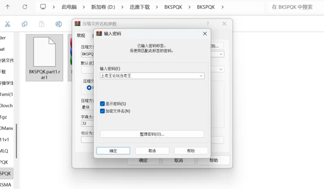Image resolution: width=324 pixels, height=189 pixels.
Task: Select the radio button under 压缩文件格式
Action: 89,87
